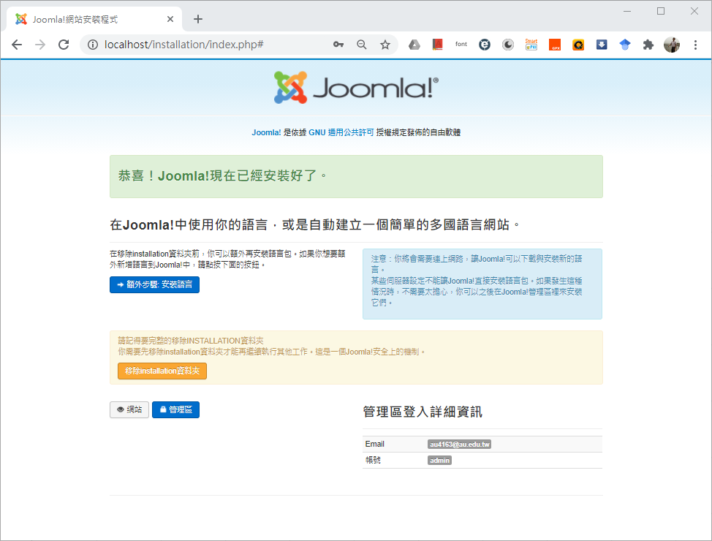712x541 pixels.
Task: Bookmark this page with the star icon
Action: click(385, 45)
